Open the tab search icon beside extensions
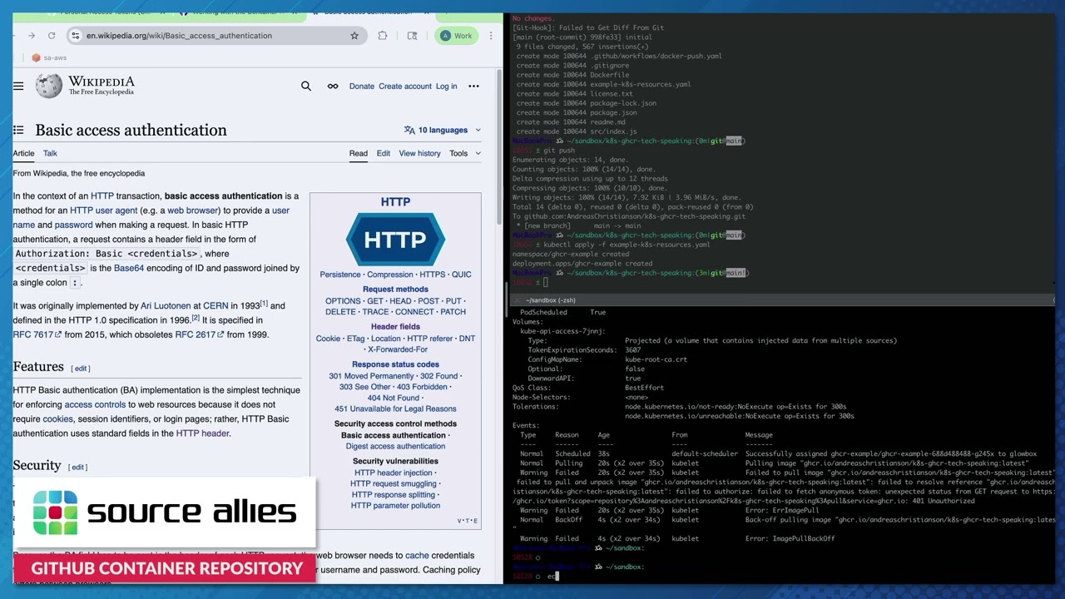The image size is (1065, 599). [412, 36]
